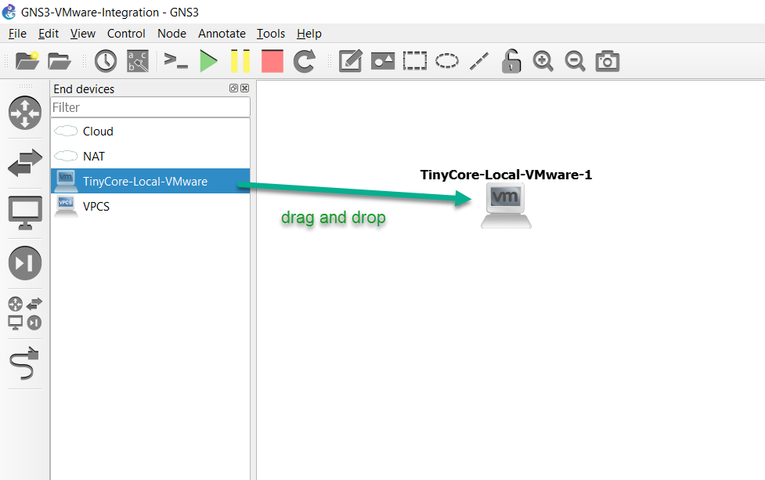This screenshot has height=480, width=765.
Task: Select Cloud in End devices list
Action: click(x=150, y=132)
